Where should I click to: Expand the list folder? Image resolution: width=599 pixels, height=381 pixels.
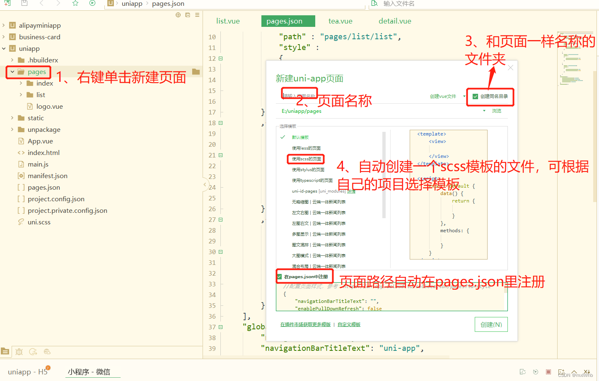21,95
